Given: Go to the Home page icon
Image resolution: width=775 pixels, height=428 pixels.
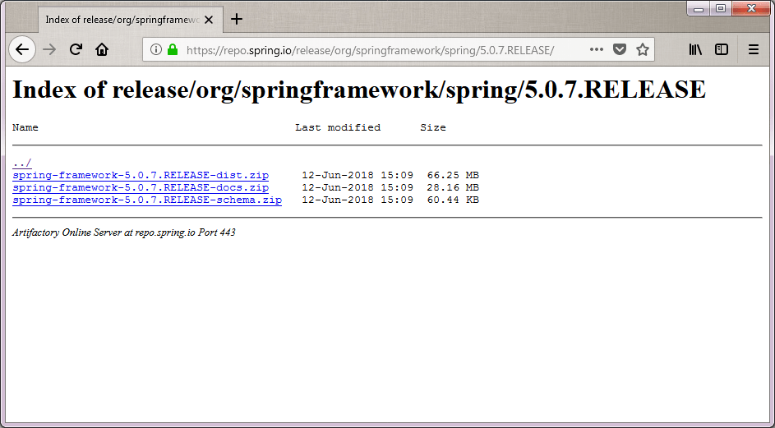Looking at the screenshot, I should 102,49.
